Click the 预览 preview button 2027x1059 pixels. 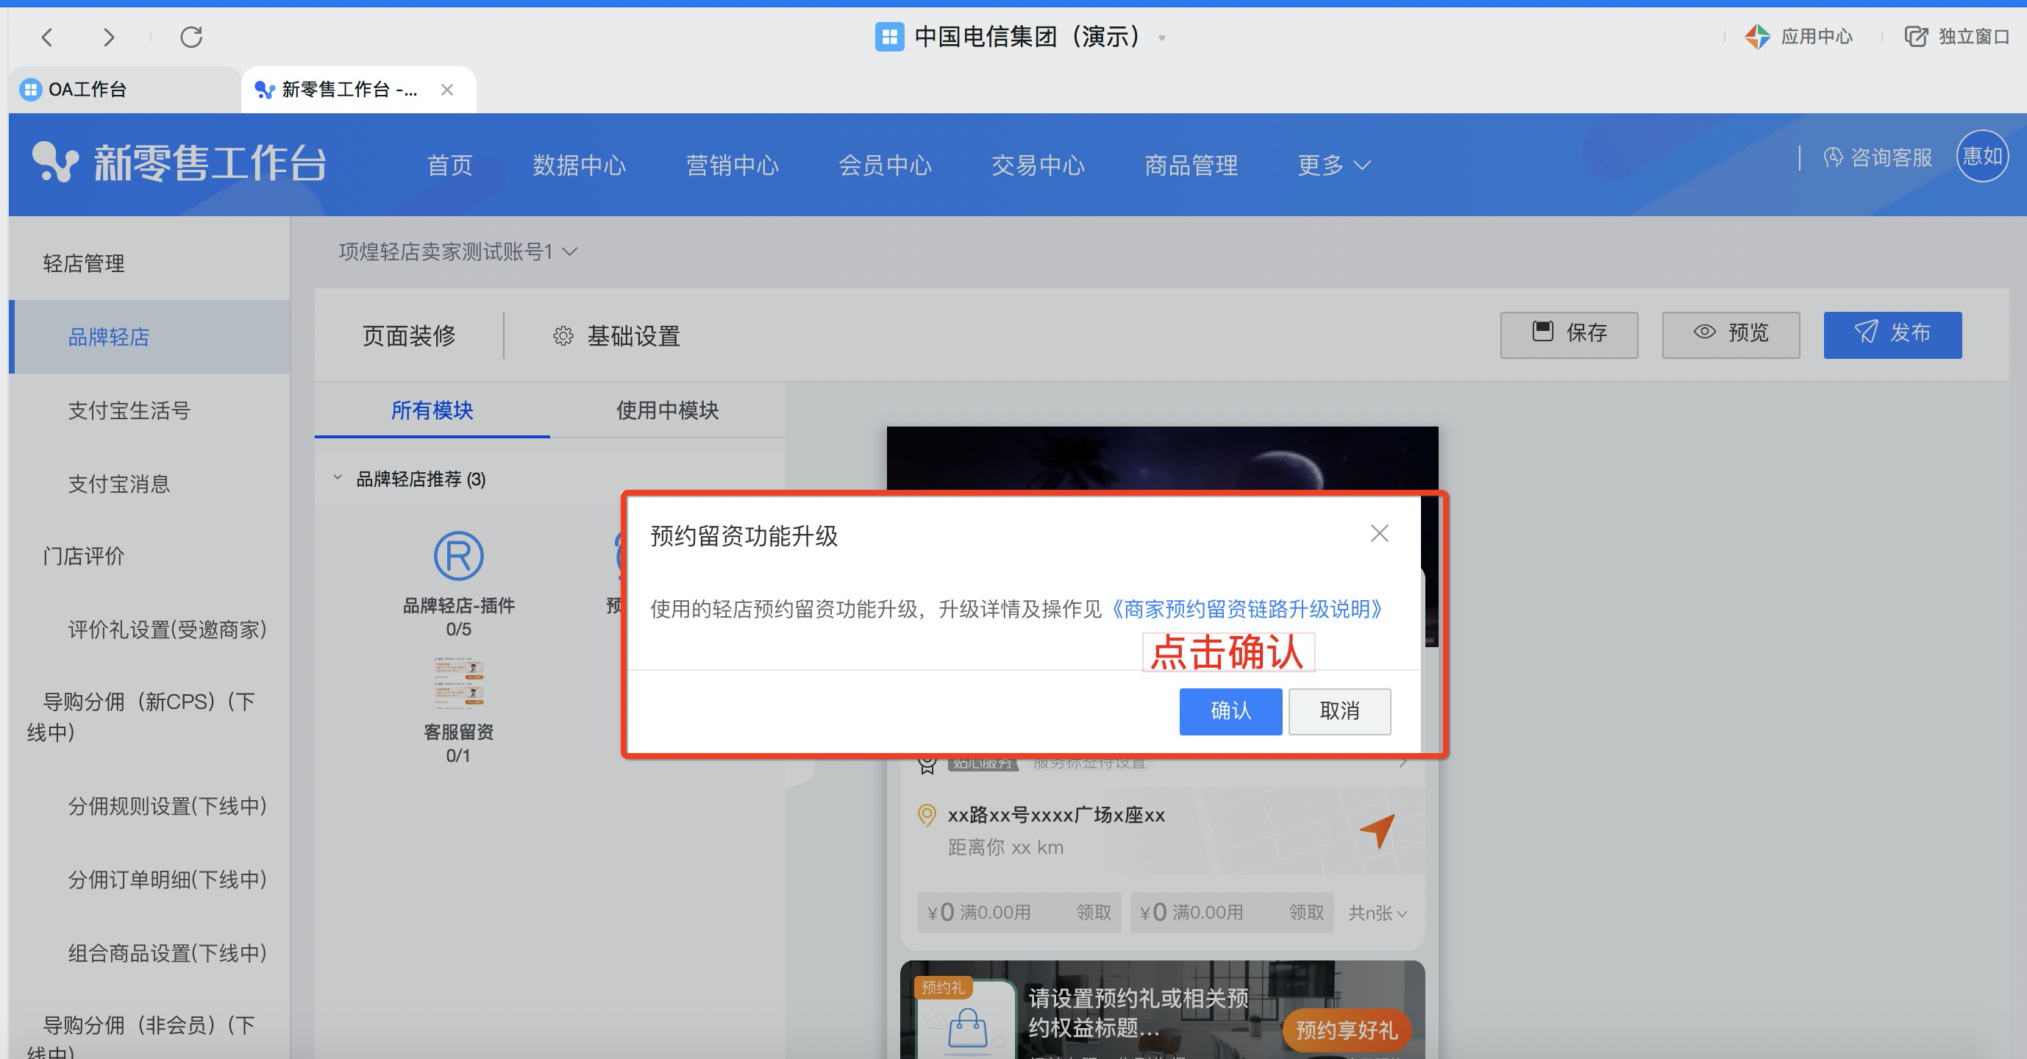(1731, 335)
